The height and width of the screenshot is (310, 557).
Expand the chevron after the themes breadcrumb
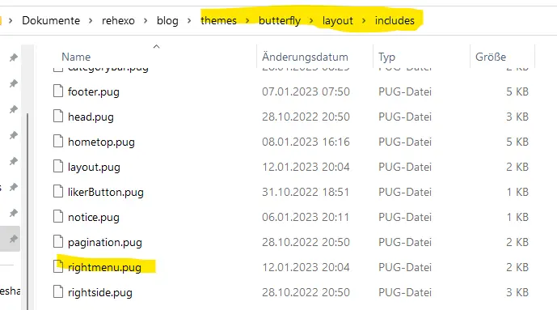tap(247, 20)
